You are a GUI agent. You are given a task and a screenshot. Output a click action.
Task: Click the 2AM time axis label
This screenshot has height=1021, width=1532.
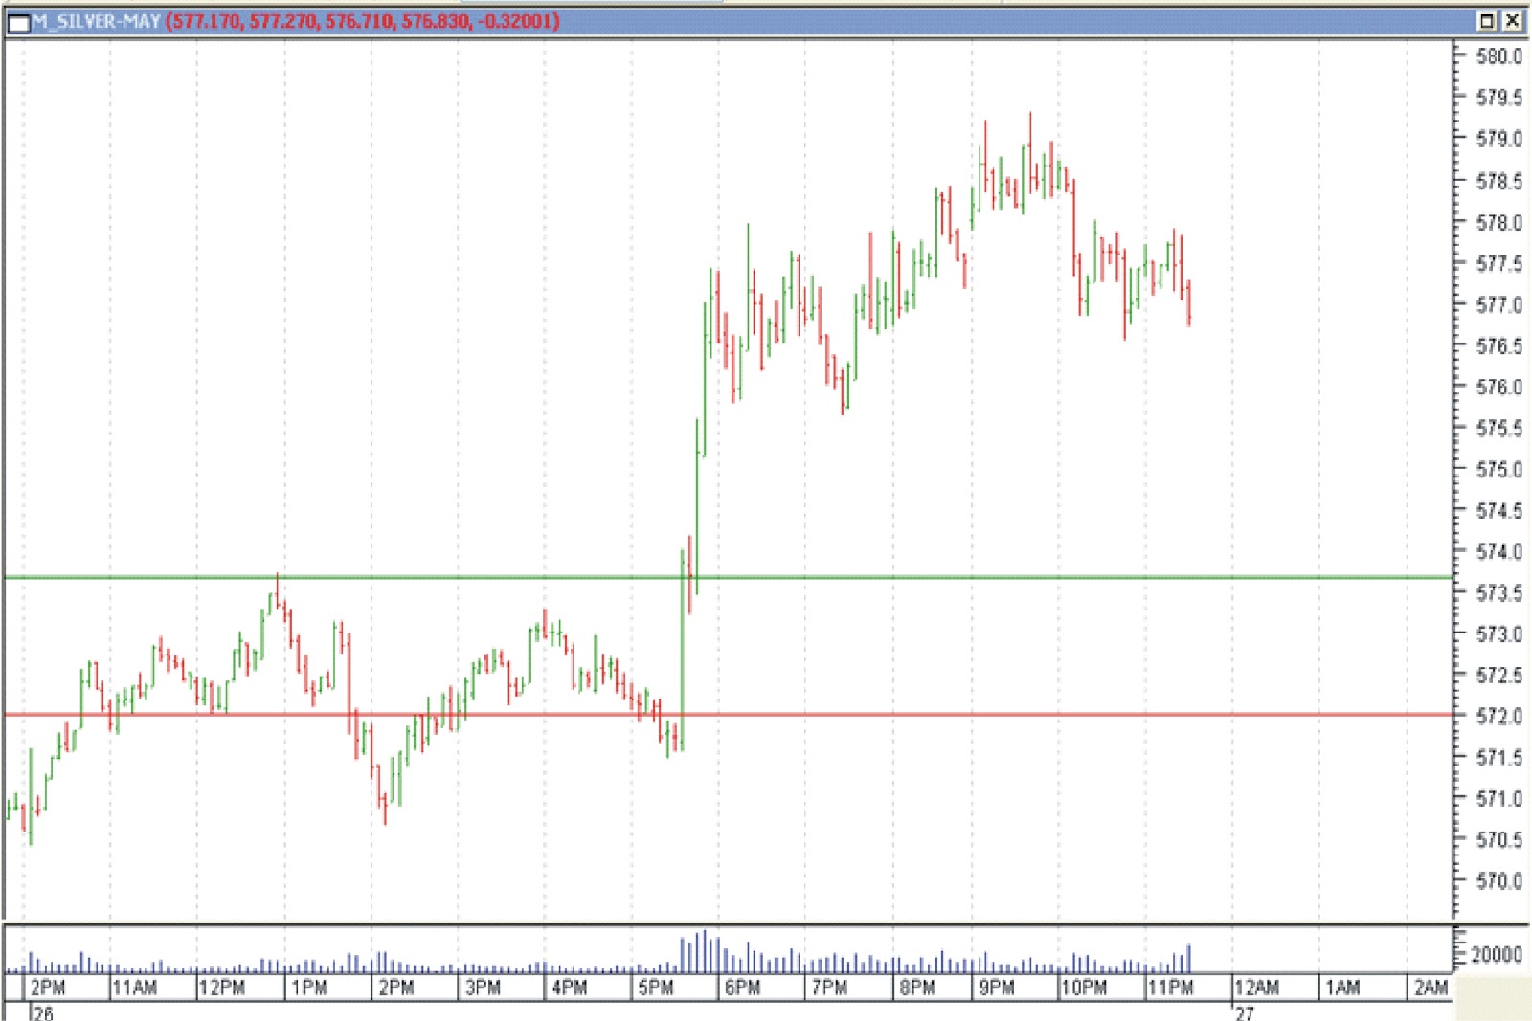1431,988
